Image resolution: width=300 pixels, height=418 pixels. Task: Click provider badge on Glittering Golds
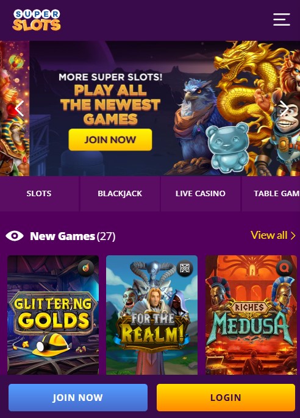coord(86,268)
